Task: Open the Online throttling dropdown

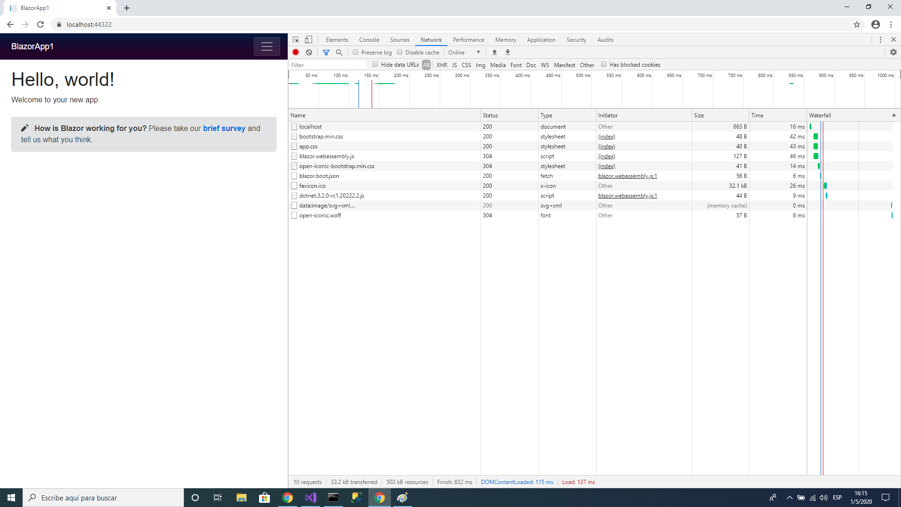Action: [464, 52]
